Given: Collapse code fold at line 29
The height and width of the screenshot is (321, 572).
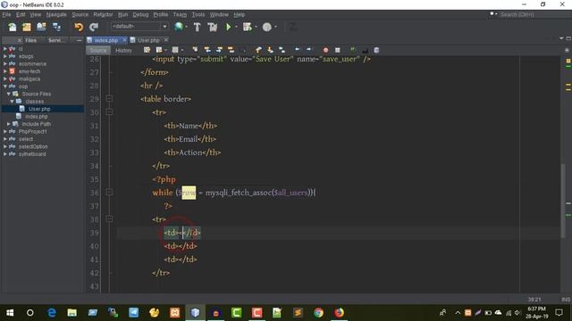Looking at the screenshot, I should point(109,98).
